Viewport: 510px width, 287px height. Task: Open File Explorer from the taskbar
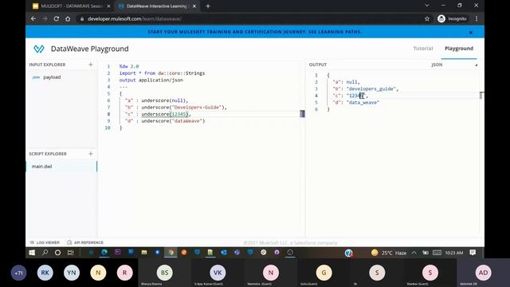click(x=144, y=252)
